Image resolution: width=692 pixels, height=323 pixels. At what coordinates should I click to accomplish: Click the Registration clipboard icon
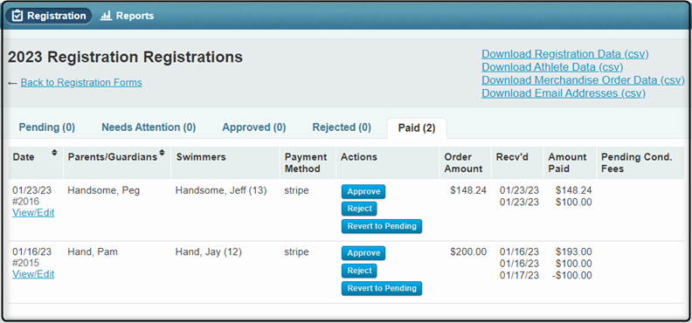(17, 16)
